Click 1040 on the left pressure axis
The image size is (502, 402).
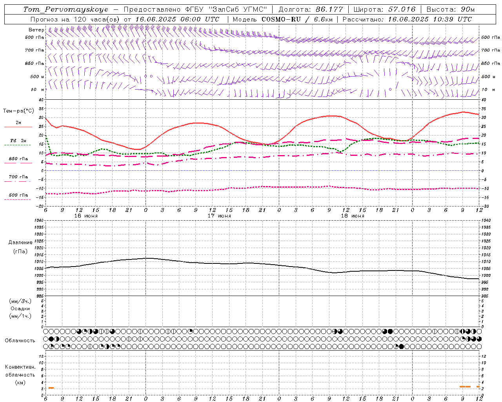click(38, 220)
